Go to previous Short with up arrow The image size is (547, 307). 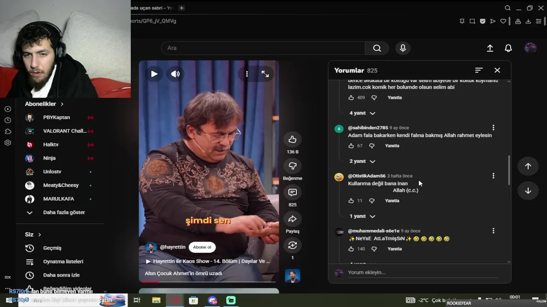(528, 166)
